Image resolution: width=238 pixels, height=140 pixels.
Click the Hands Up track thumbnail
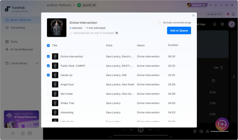(55, 75)
